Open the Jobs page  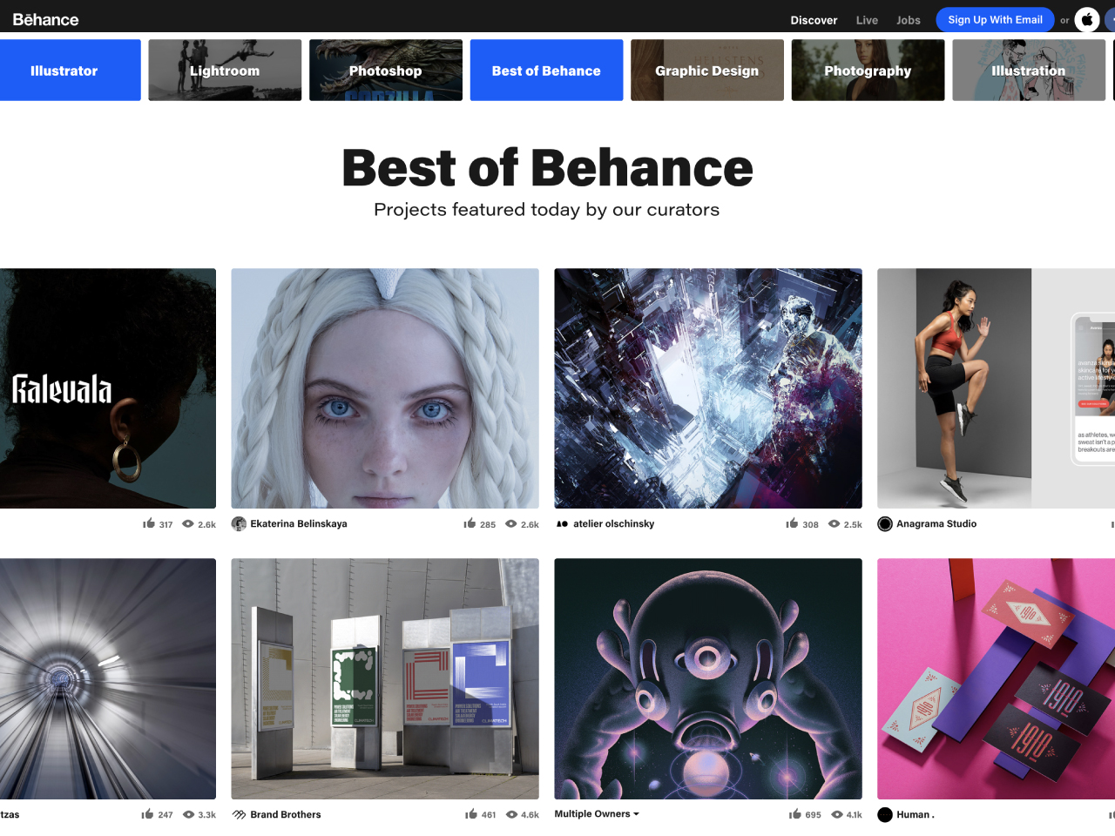[x=909, y=20]
